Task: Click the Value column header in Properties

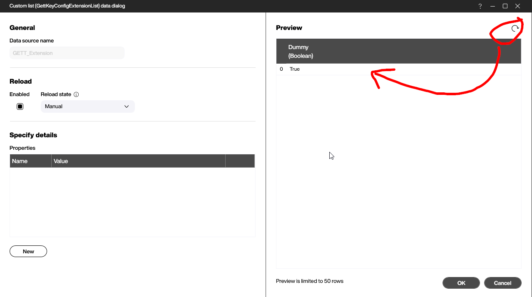Action: (138, 161)
